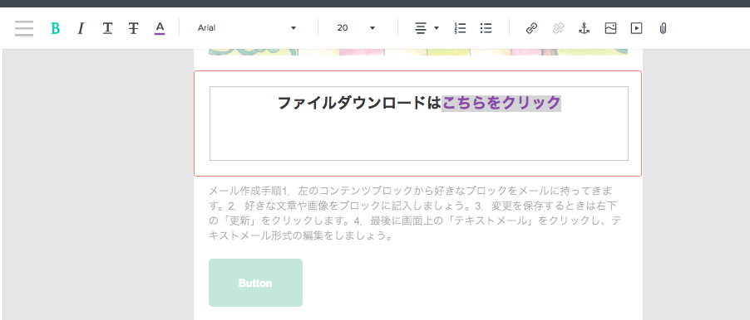Remove link with the unlink icon
Image resolution: width=750 pixels, height=320 pixels.
(x=558, y=29)
